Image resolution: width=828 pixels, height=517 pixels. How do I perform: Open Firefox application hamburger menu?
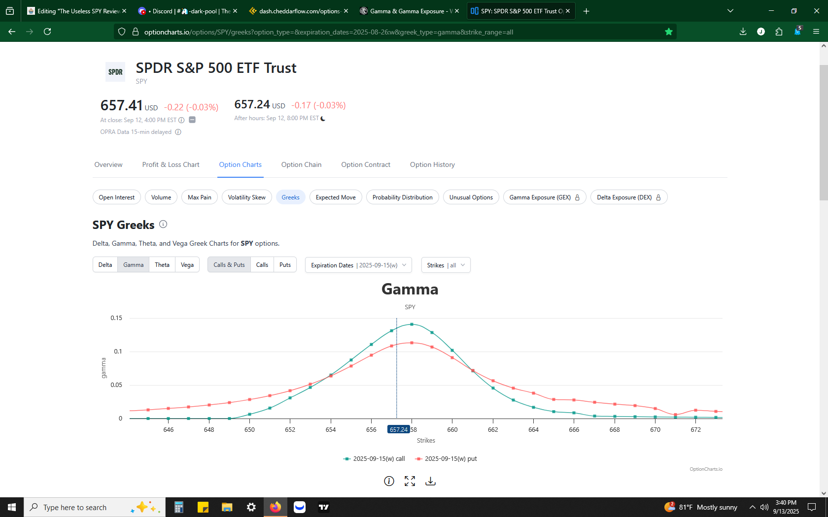click(x=816, y=32)
